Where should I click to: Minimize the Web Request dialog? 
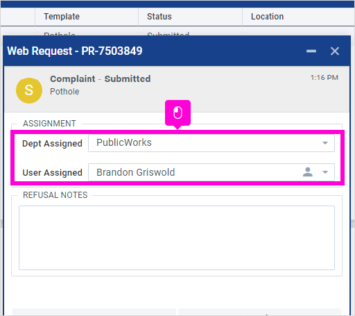tap(311, 51)
